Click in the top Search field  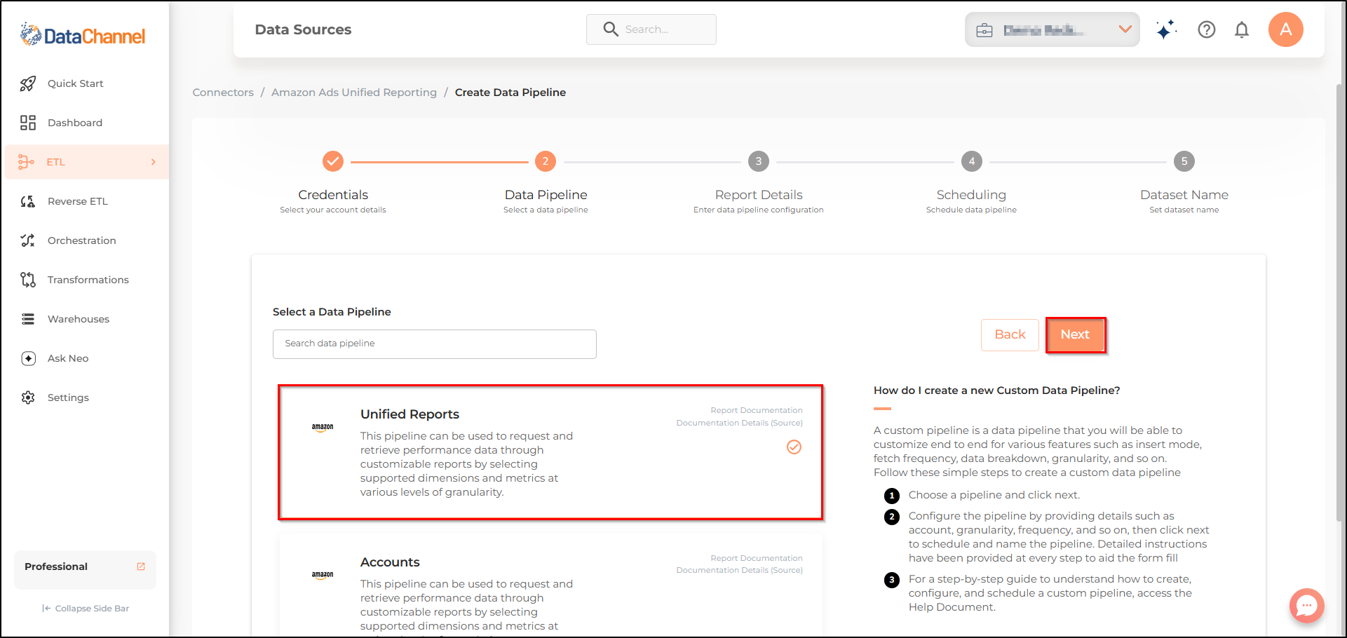(651, 29)
